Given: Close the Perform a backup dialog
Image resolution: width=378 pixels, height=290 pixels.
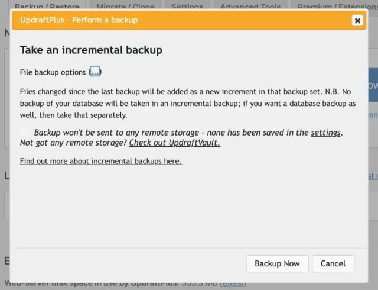Looking at the screenshot, I should coord(357,20).
